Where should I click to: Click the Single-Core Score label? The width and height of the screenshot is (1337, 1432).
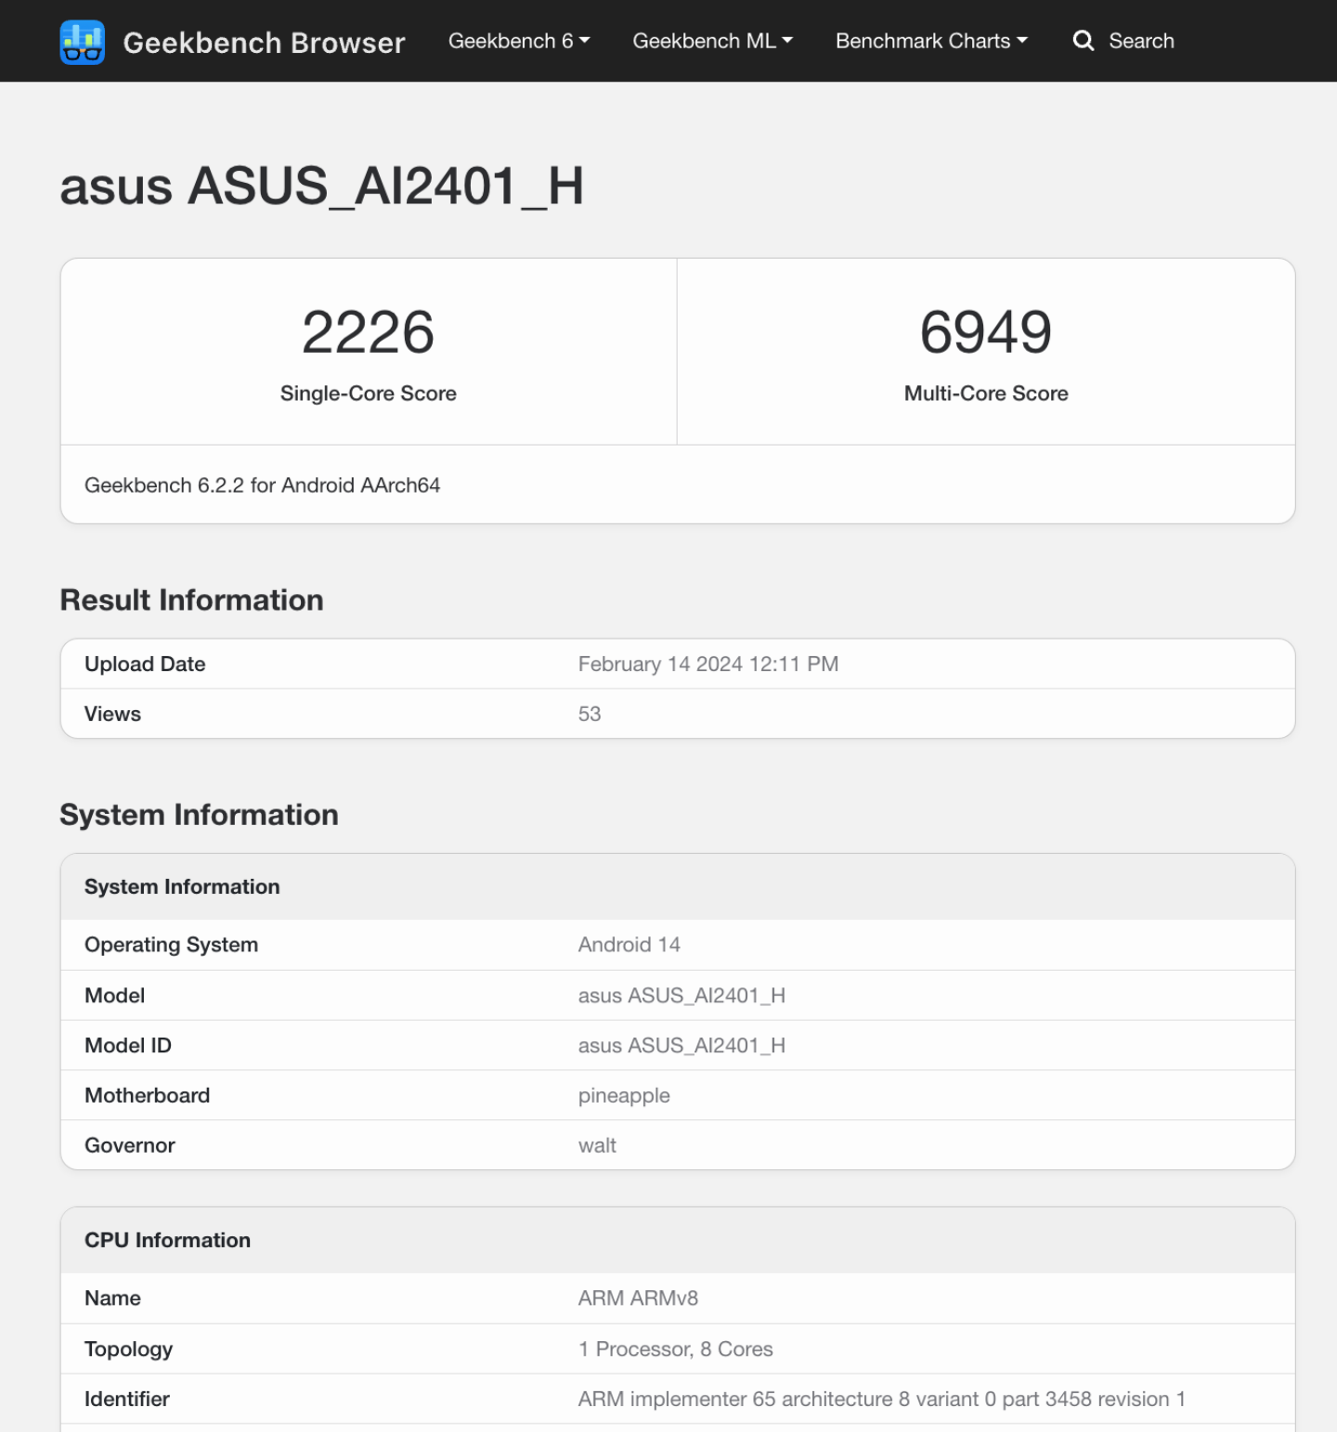tap(369, 393)
